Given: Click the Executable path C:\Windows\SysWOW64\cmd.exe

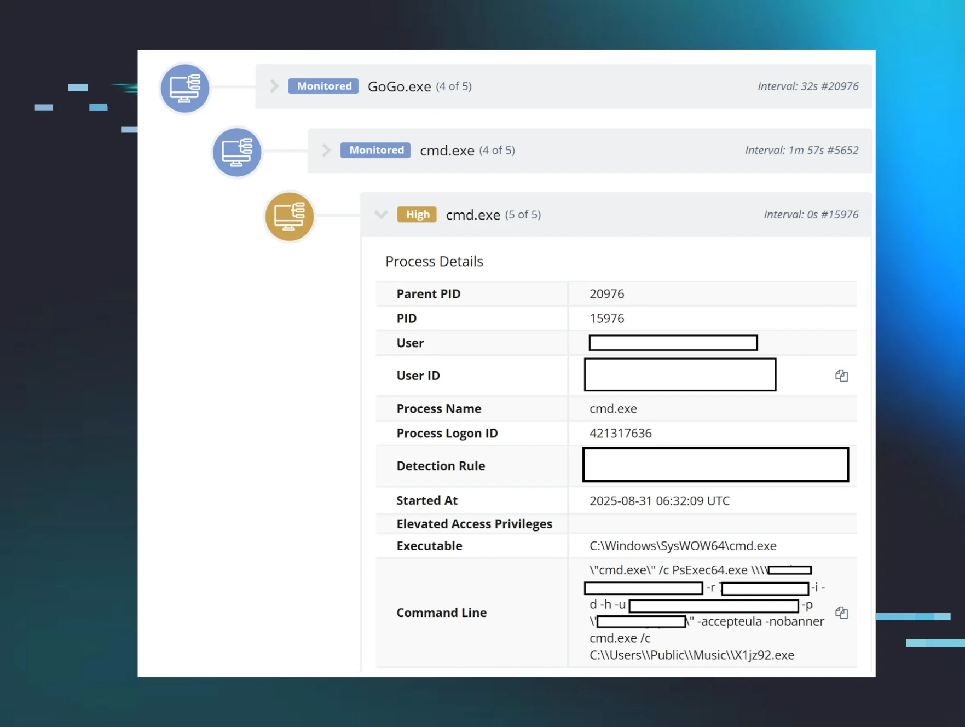Looking at the screenshot, I should (683, 546).
